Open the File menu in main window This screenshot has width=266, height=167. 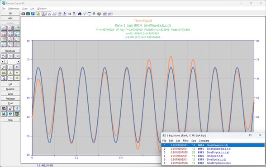coord(4,9)
